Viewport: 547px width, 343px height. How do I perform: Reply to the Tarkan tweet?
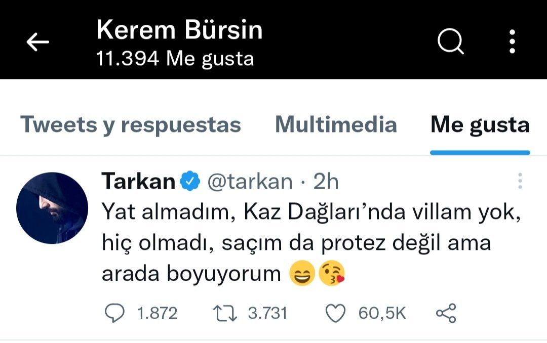tap(115, 313)
